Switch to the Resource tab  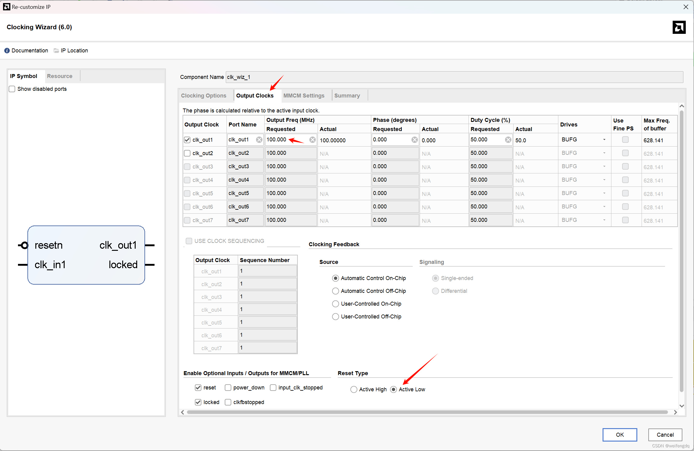tap(60, 76)
